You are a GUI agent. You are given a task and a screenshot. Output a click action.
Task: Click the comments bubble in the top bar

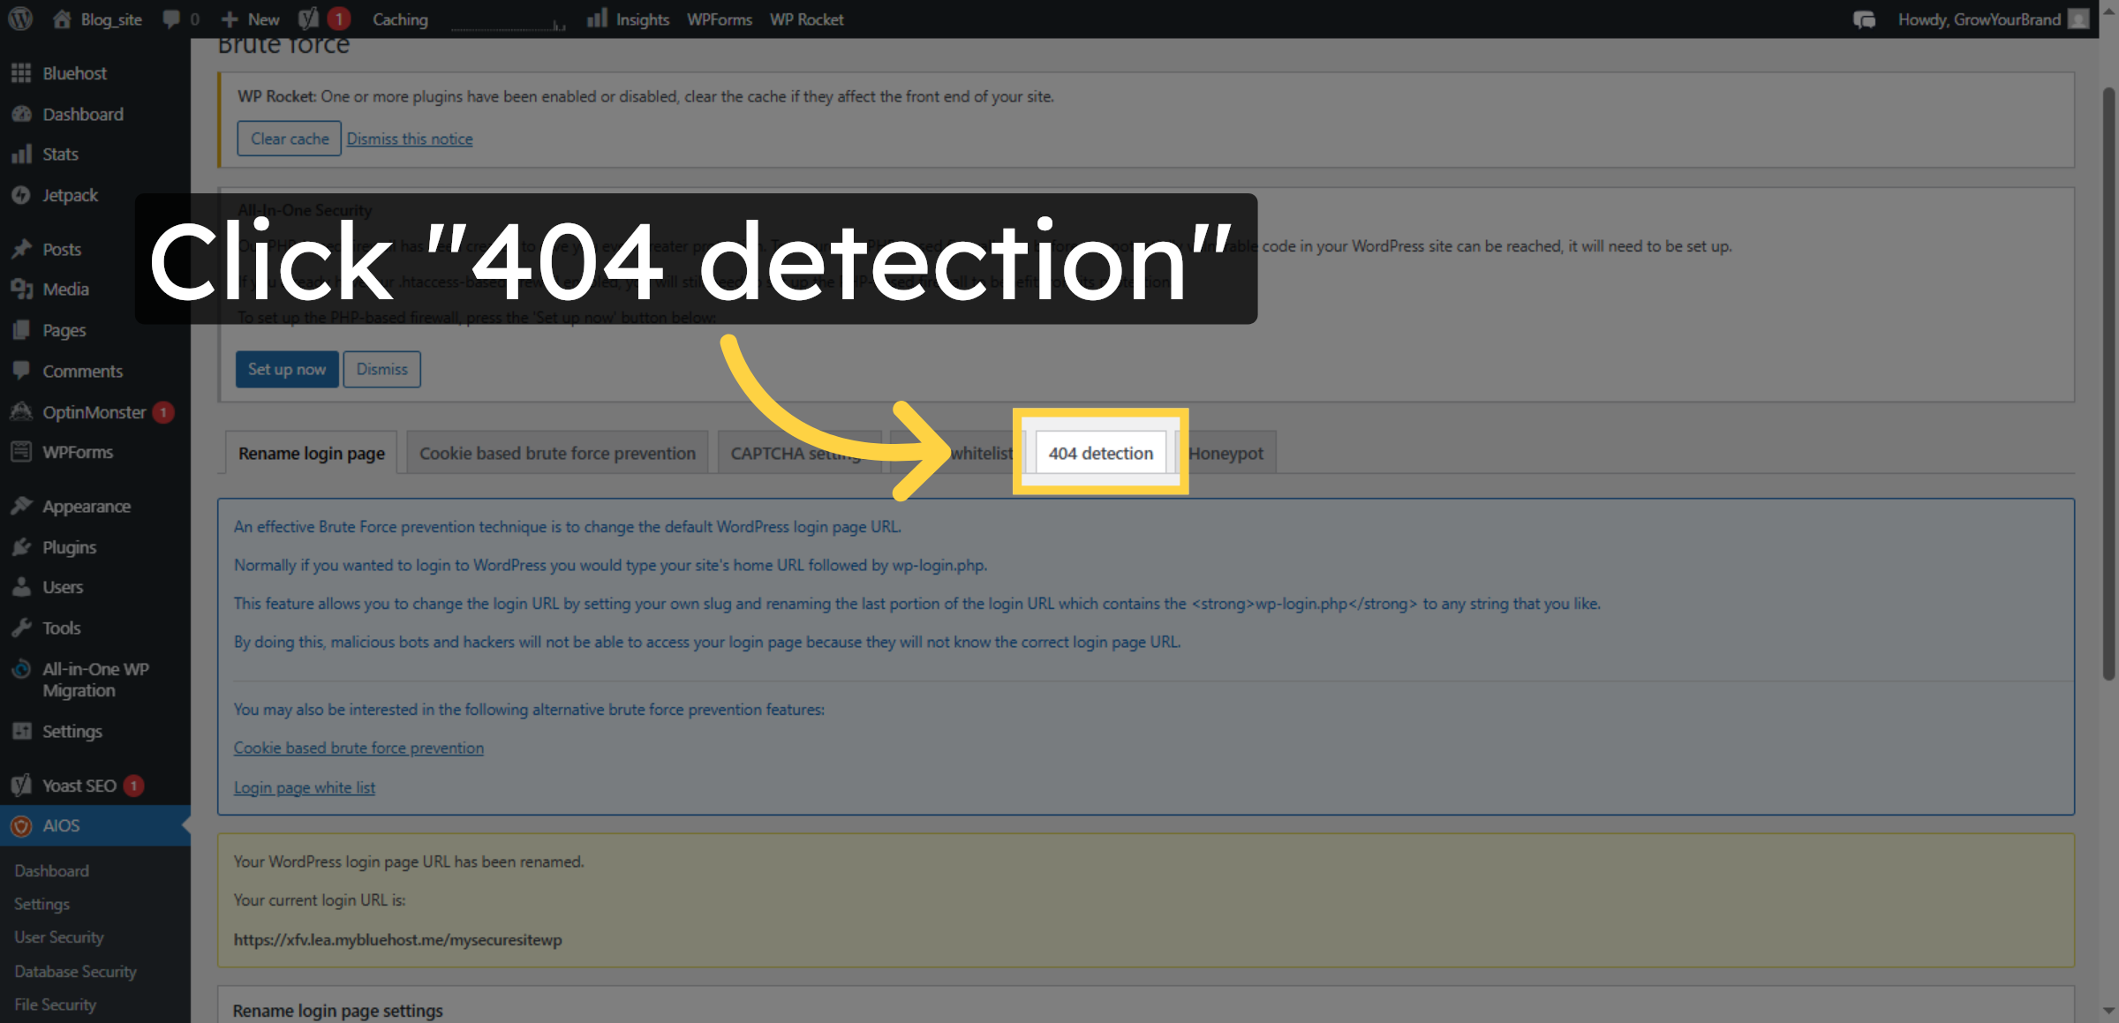click(x=170, y=19)
